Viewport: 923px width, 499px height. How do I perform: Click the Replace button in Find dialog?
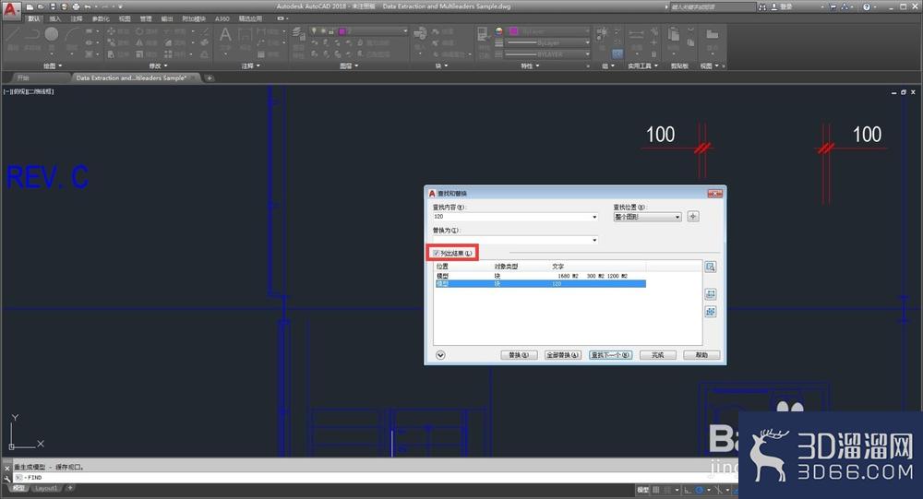[x=519, y=355]
